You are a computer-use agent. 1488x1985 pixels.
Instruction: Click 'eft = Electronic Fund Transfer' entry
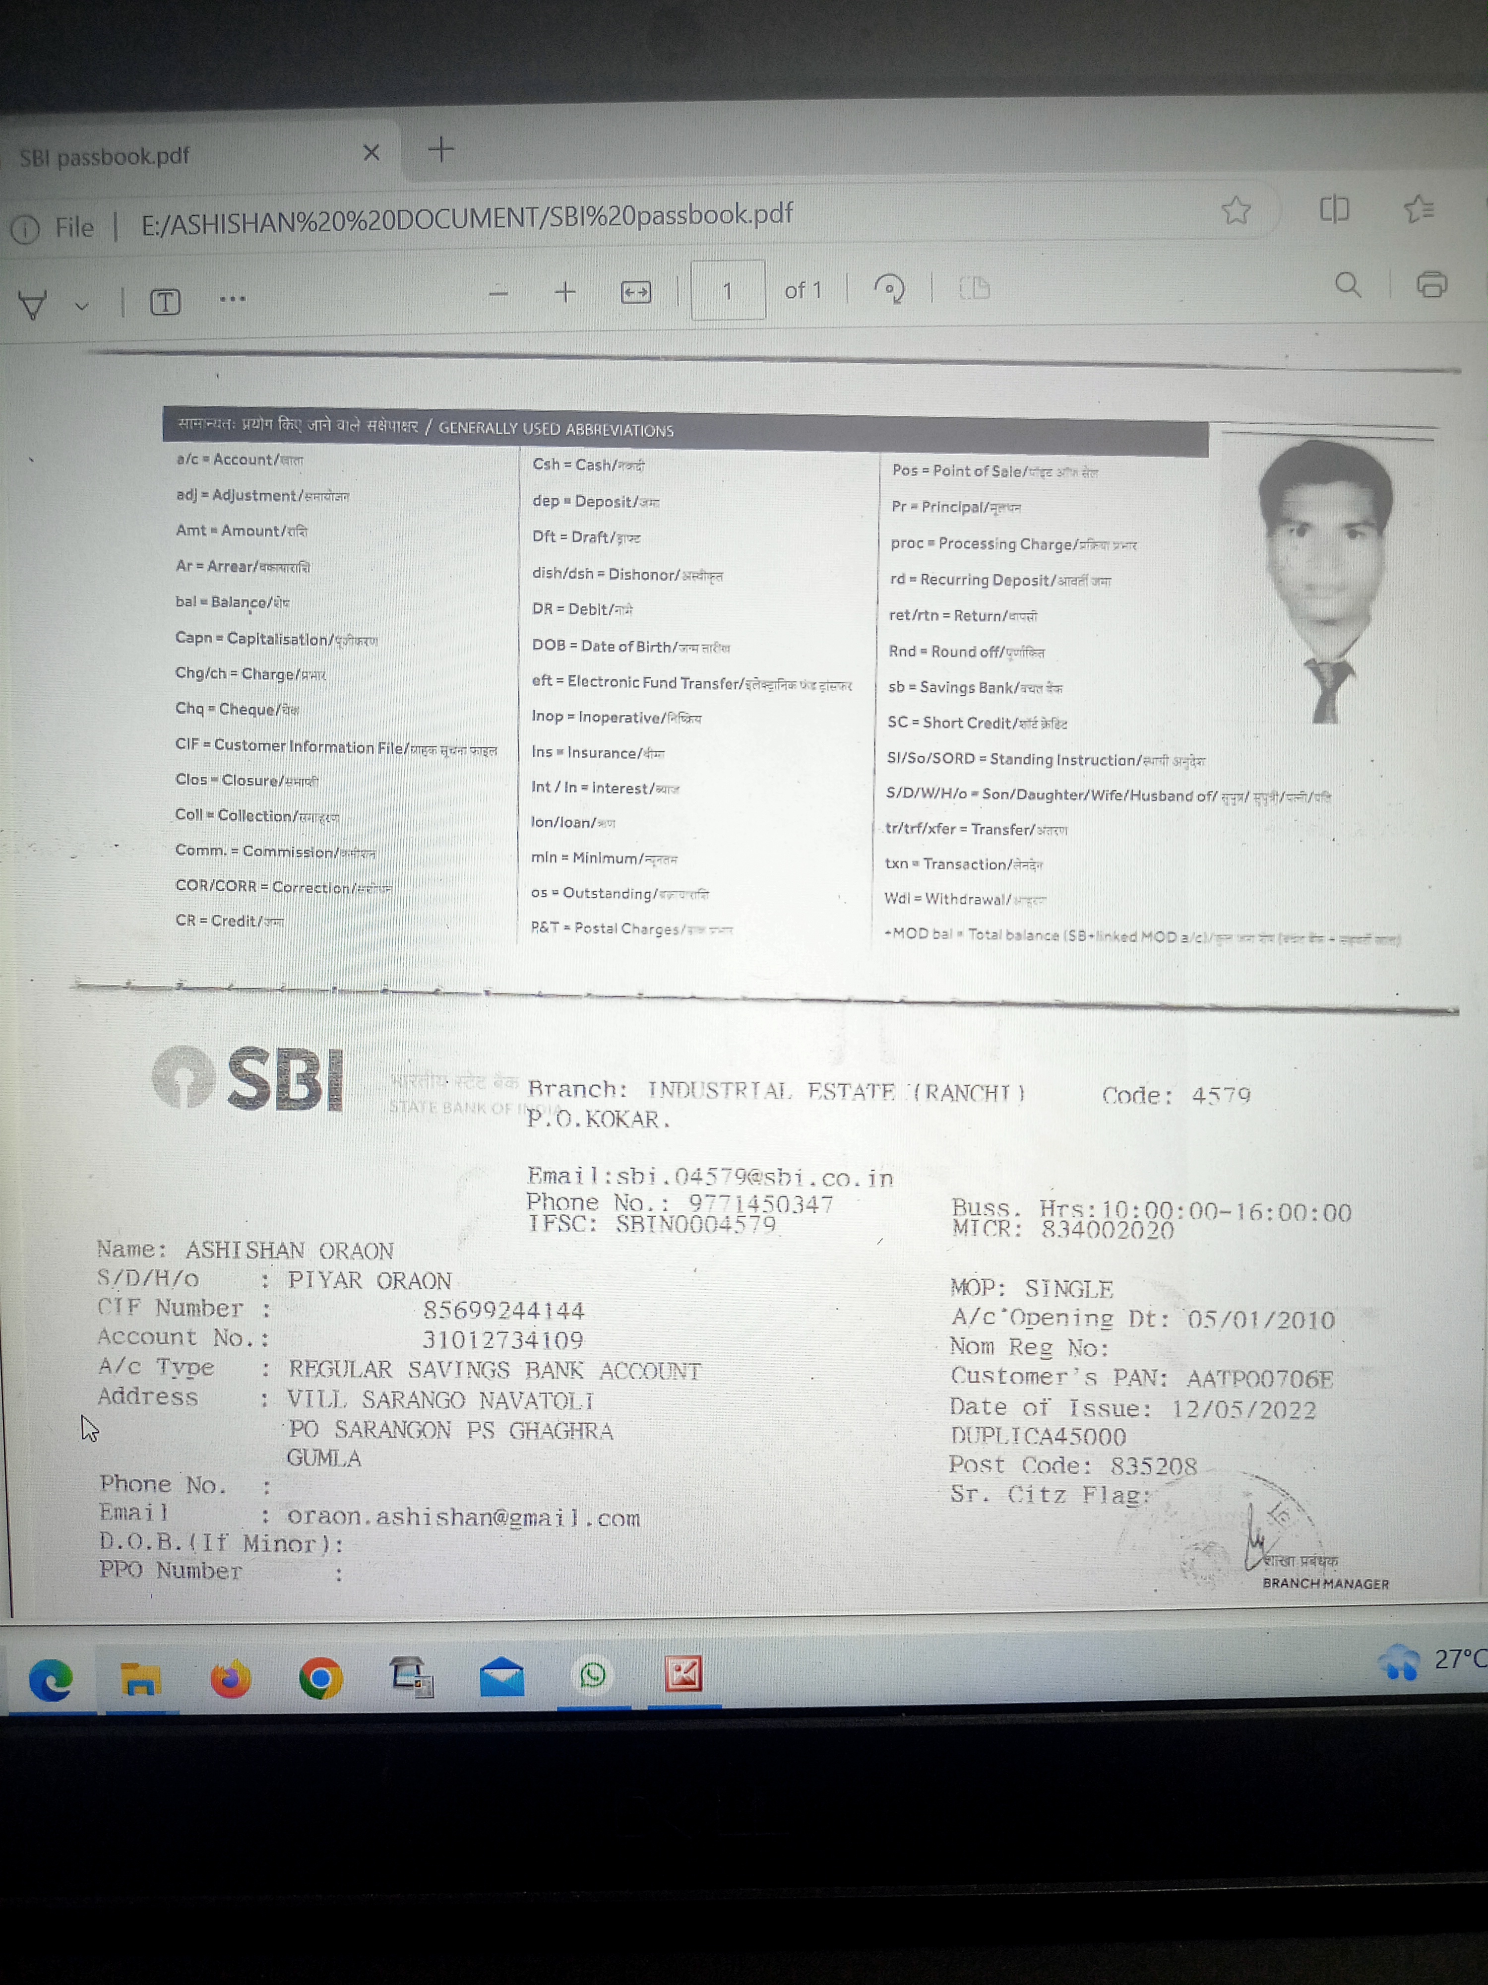coord(691,683)
